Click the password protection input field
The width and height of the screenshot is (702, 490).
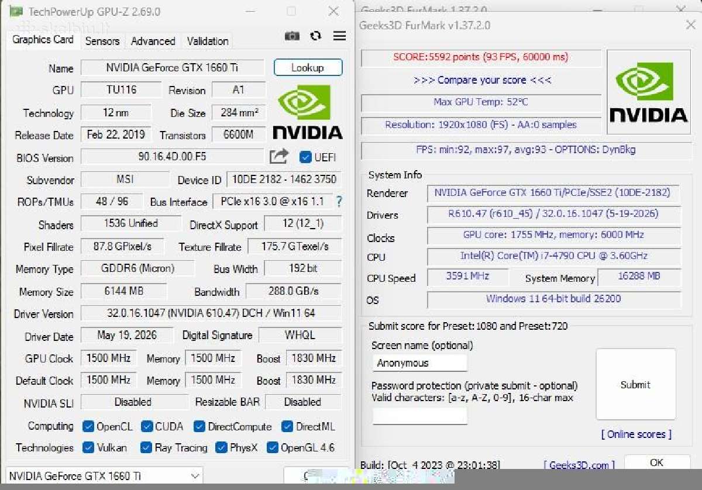coord(420,416)
